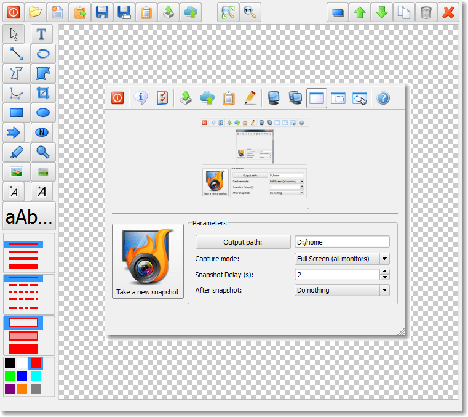Open file using the folder icon

click(x=36, y=12)
